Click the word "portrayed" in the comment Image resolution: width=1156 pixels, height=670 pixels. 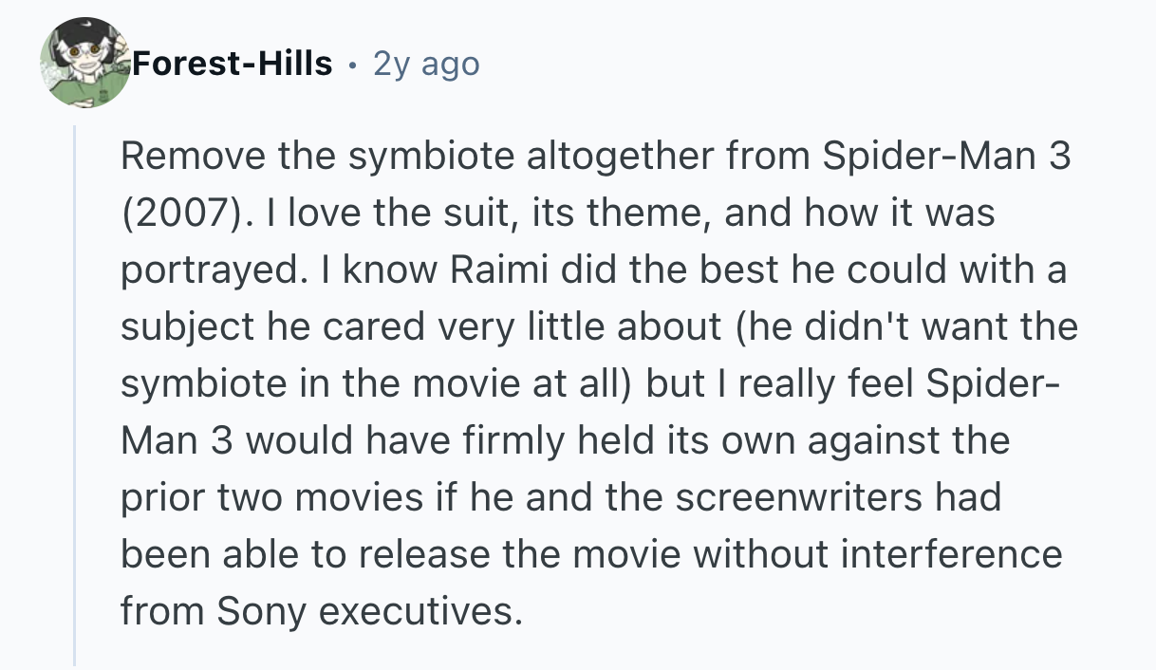click(207, 270)
